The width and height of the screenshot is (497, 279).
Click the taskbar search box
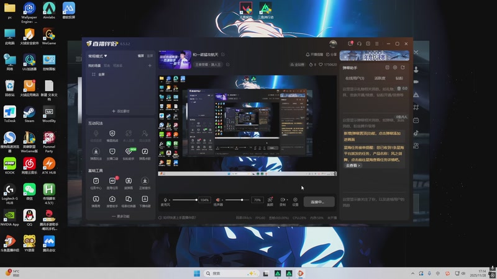(230, 273)
